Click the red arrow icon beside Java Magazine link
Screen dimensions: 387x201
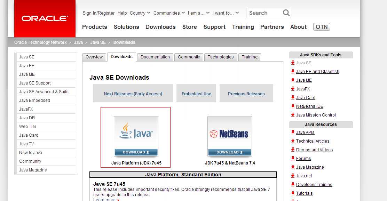tap(293, 167)
